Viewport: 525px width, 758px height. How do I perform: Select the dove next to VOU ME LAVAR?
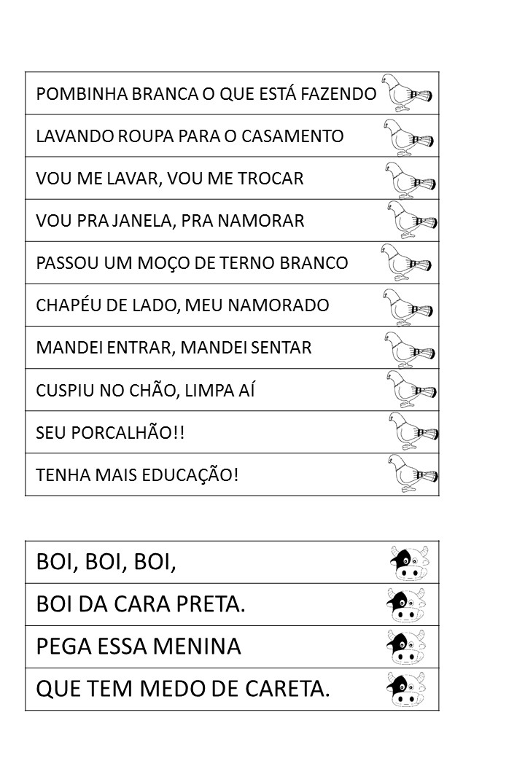[x=411, y=179]
